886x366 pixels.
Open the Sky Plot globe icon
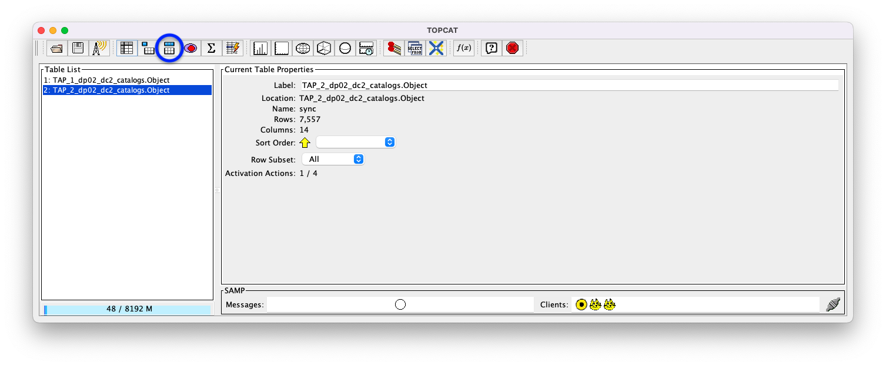tap(303, 48)
